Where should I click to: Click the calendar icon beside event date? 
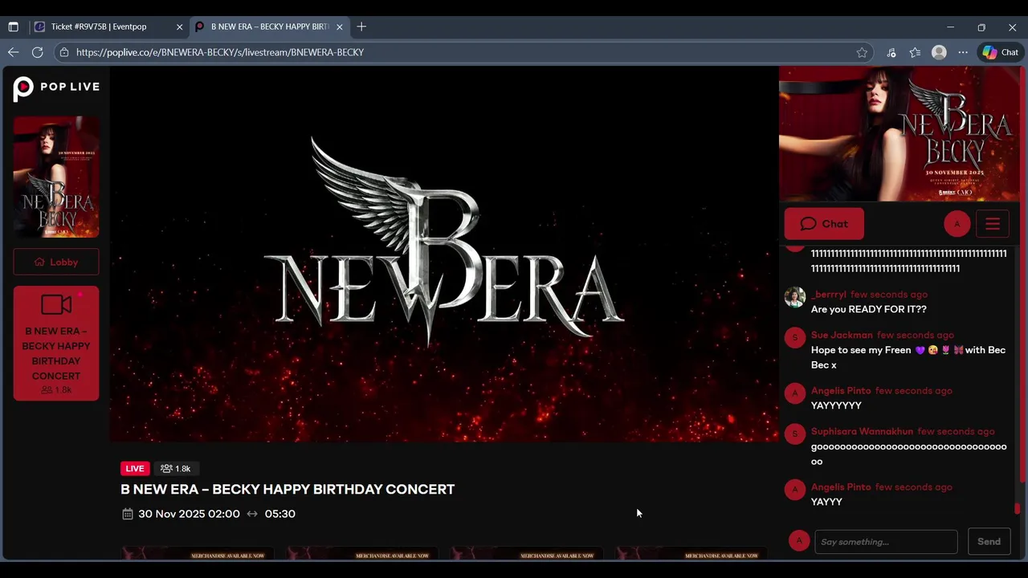click(x=127, y=514)
